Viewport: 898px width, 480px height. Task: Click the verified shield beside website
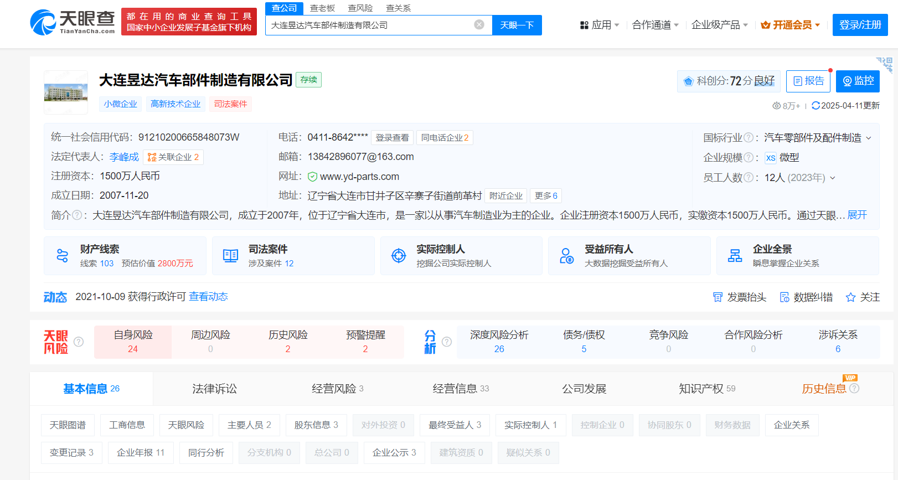[312, 177]
